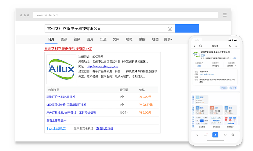
Task: Tap the small Ailux logo on phone
Action: click(196, 55)
